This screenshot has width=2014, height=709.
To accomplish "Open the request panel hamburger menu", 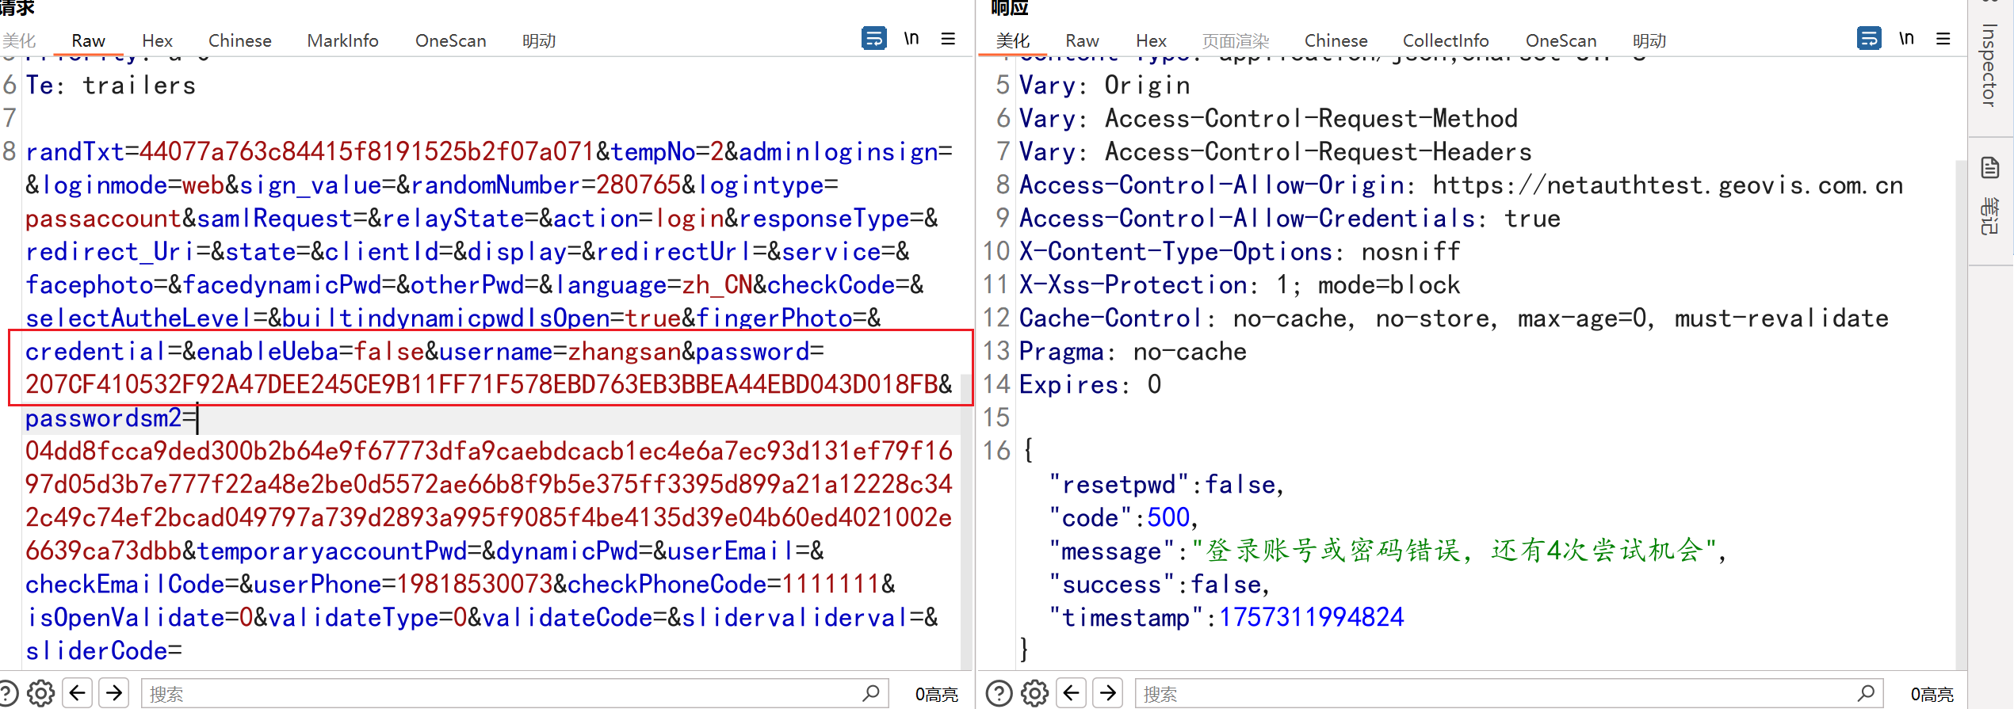I will point(948,38).
